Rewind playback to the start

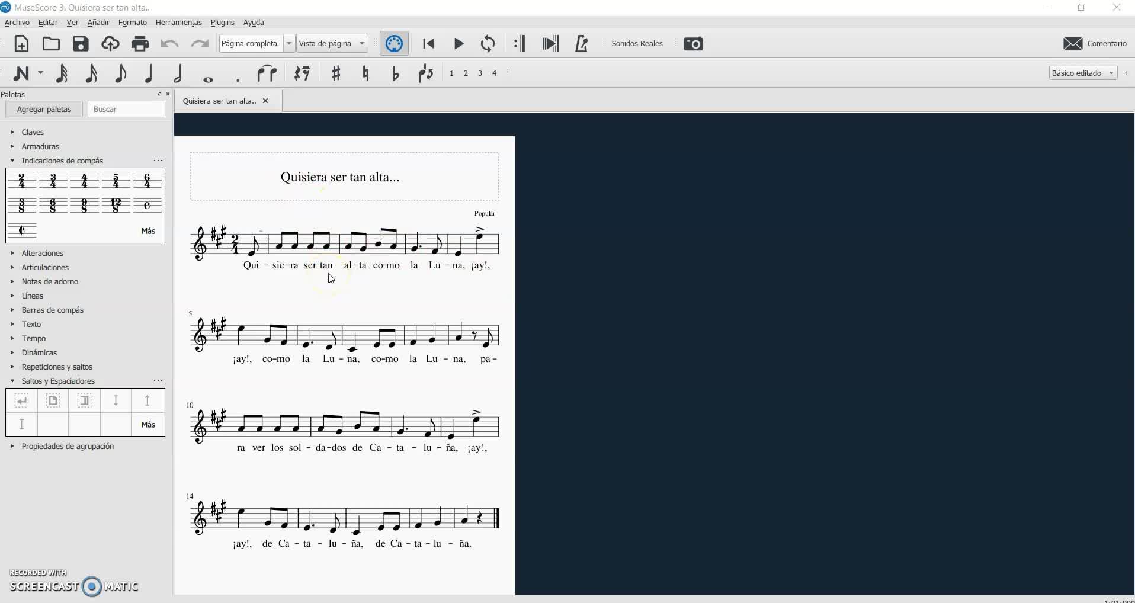coord(429,44)
